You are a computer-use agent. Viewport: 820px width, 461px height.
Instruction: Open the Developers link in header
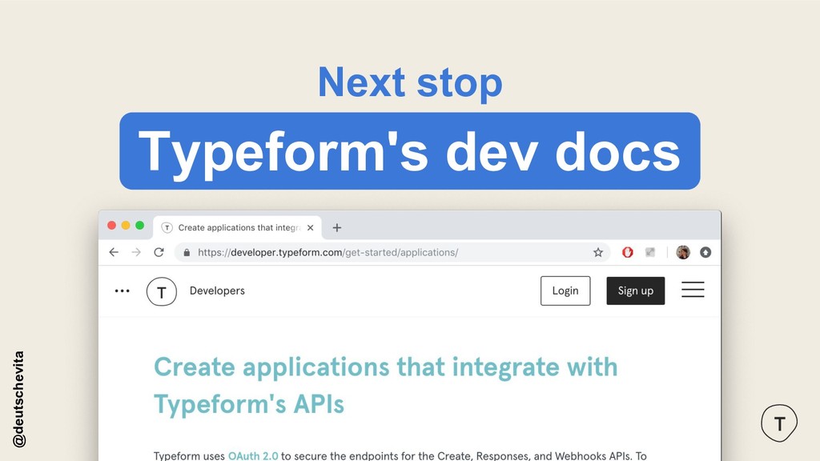[x=217, y=291]
